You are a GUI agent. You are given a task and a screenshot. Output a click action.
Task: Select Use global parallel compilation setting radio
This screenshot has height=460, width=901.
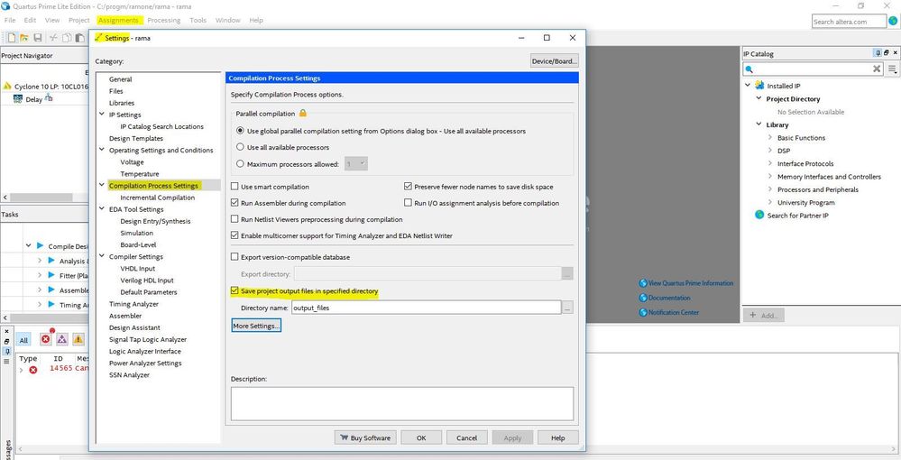click(240, 131)
